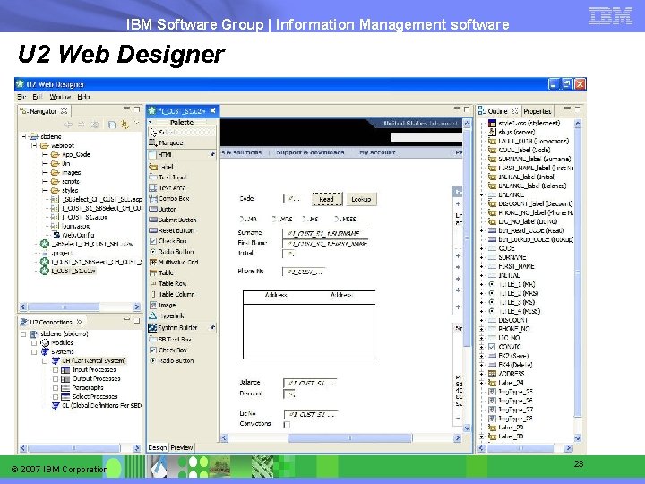Click the Navigator horizontal scrollbar thumb
The image size is (645, 484).
(x=64, y=307)
